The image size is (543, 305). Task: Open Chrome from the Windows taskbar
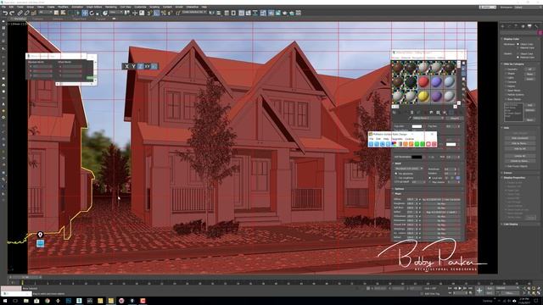coord(48,301)
